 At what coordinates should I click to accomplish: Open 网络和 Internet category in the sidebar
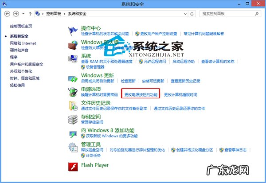click(23, 43)
